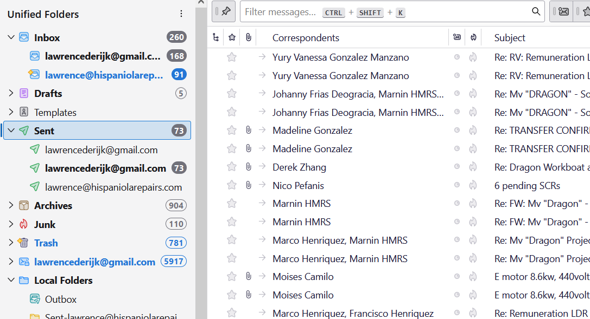
Task: Expand the Templates folder
Action: click(x=11, y=112)
